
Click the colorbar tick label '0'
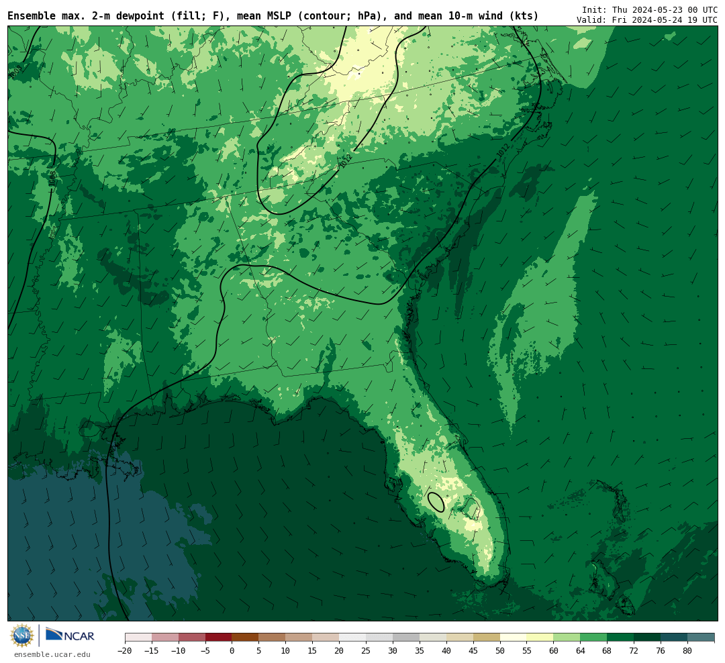pyautogui.click(x=232, y=651)
